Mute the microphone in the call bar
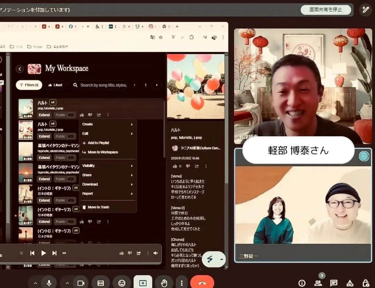The width and height of the screenshot is (375, 288). pyautogui.click(x=49, y=283)
